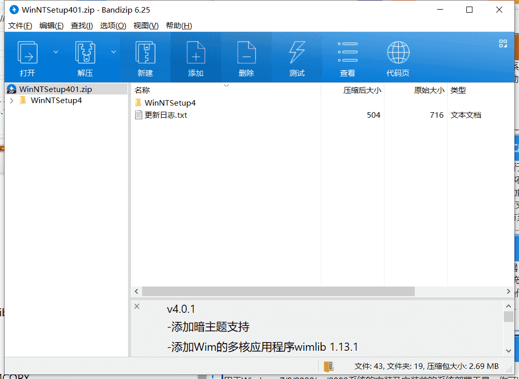
Task: Close the archive comment panel
Action: 137,306
